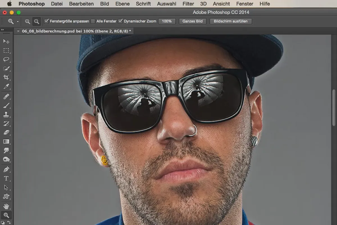Click the Zoom Out magnifier icon
337x225 pixels.
[37, 21]
